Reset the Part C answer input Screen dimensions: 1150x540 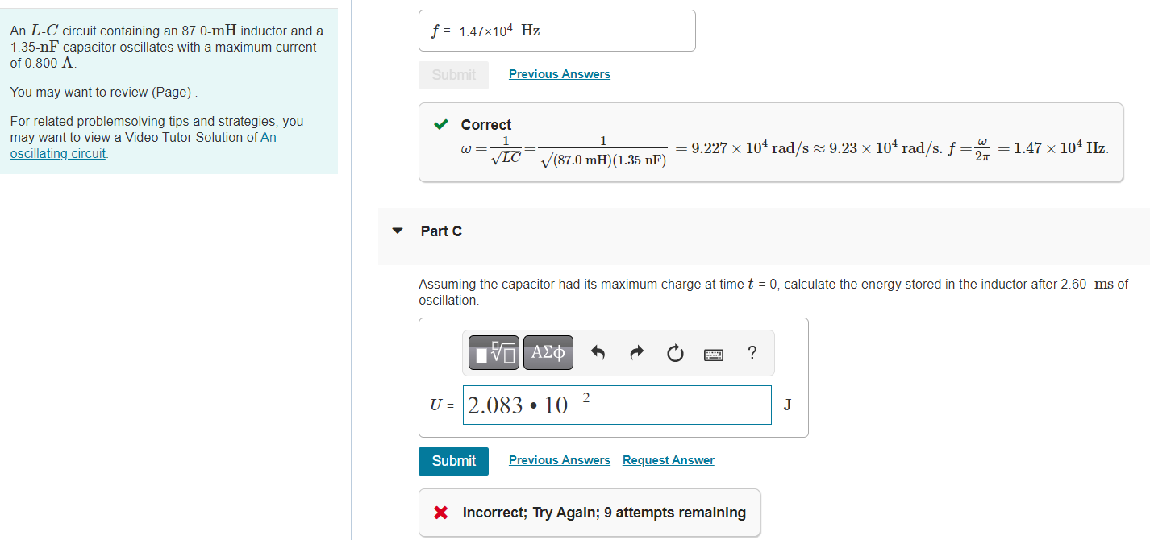click(675, 352)
